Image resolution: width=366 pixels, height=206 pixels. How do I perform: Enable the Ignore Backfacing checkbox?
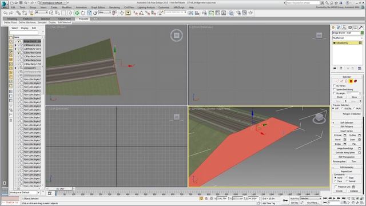334,89
